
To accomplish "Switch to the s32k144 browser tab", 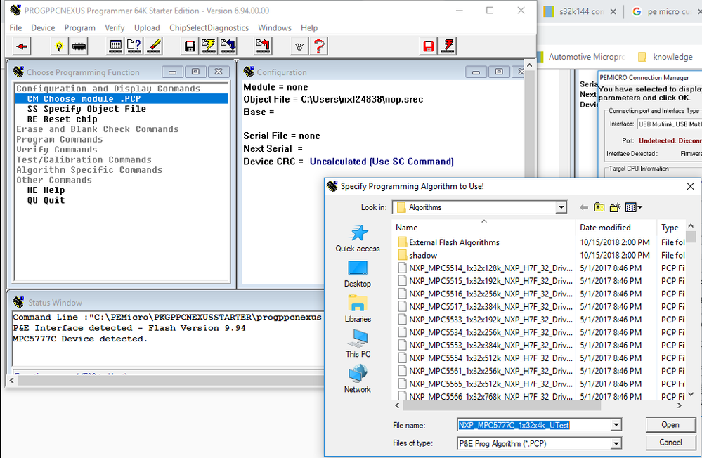I will point(580,12).
